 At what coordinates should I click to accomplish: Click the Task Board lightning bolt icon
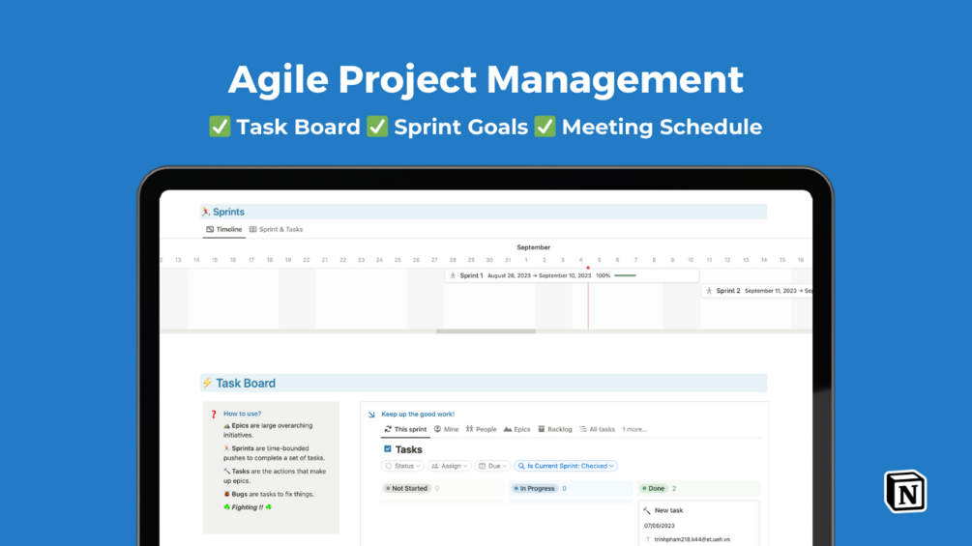point(207,384)
